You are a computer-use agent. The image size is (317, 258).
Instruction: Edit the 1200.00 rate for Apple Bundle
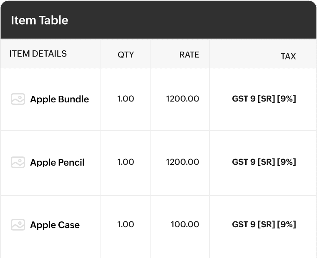tap(182, 99)
